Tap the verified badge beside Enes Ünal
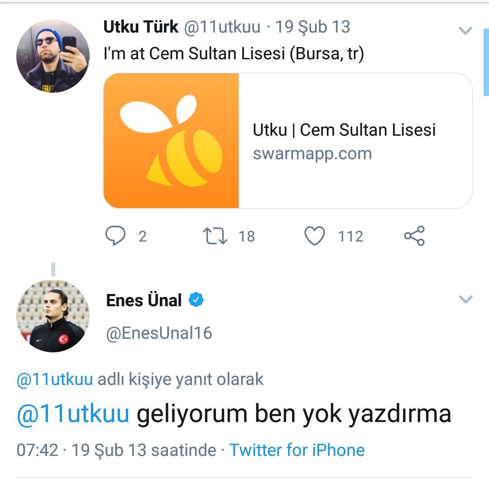 (196, 300)
